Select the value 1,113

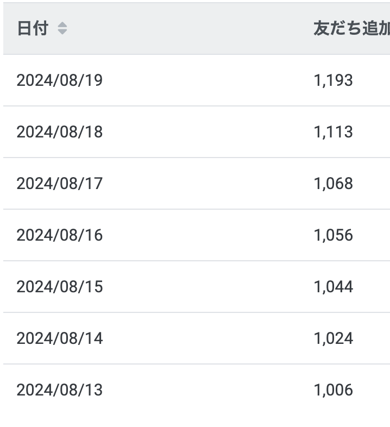[x=333, y=132]
